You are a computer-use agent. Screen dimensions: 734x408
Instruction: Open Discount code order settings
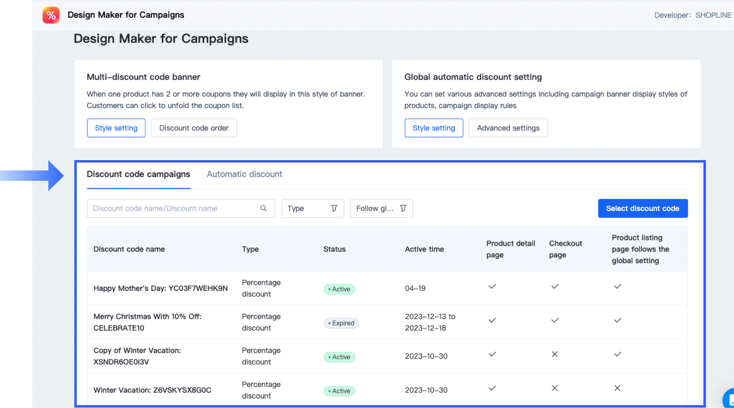point(194,128)
